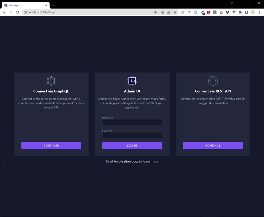The image size is (264, 217).
Task: Continue with GraphQL connection
Action: tap(51, 145)
